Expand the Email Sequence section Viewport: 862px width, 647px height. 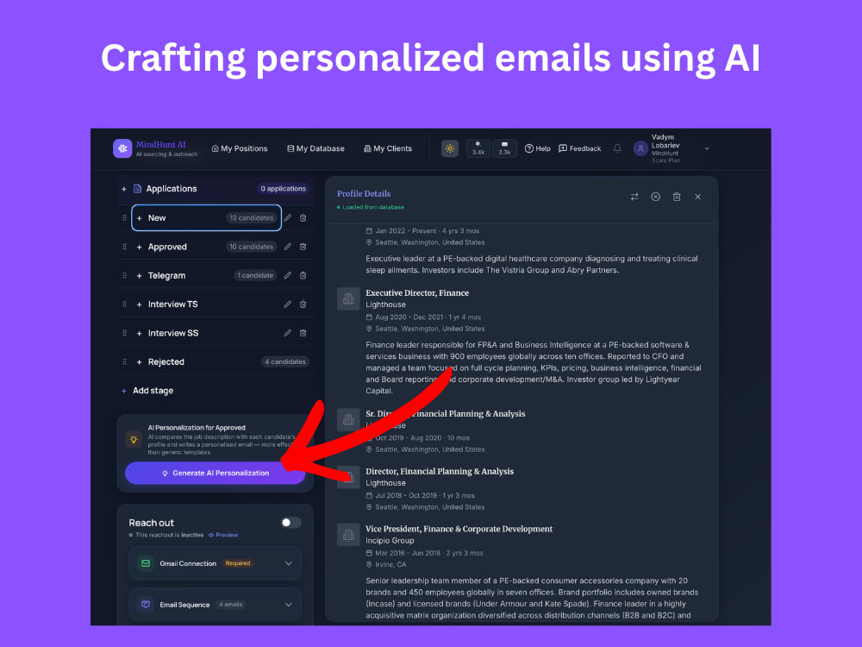(x=289, y=605)
